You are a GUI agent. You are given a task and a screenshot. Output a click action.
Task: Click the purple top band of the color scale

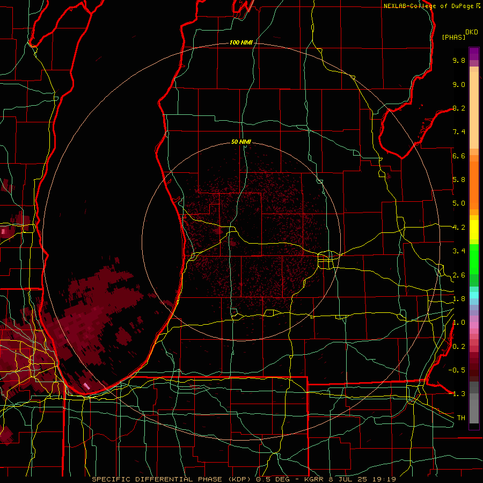[x=474, y=54]
